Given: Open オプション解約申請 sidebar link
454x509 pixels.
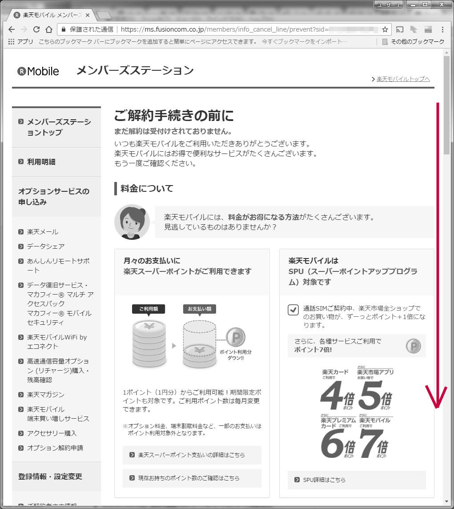Looking at the screenshot, I should point(55,448).
